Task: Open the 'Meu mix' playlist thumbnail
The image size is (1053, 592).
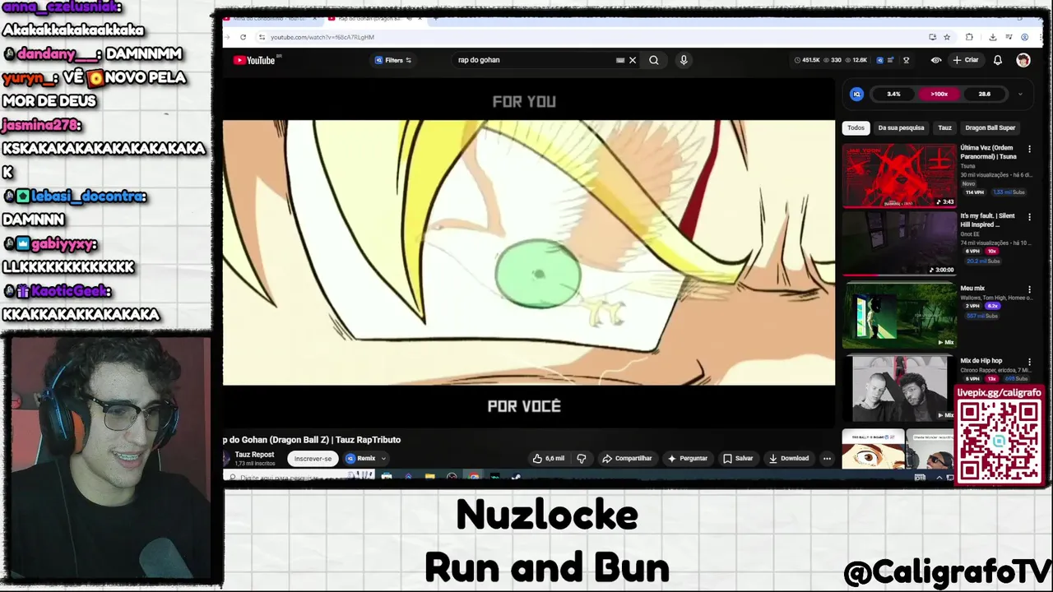Action: point(899,315)
